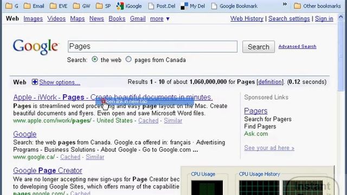This screenshot has width=347, height=195.
Task: Expand the hidden bookmarks chevron
Action: tap(285, 4)
